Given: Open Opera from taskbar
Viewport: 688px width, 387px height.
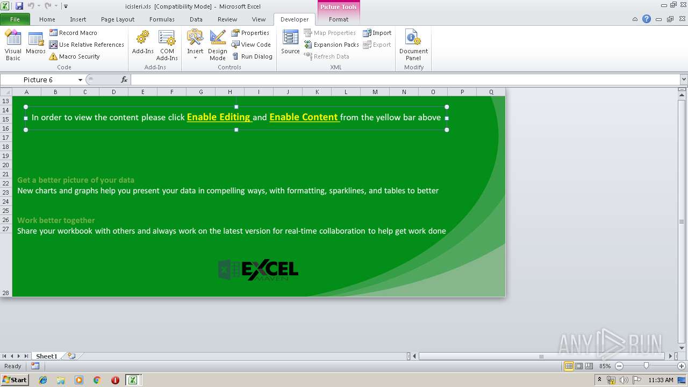Looking at the screenshot, I should (x=115, y=380).
